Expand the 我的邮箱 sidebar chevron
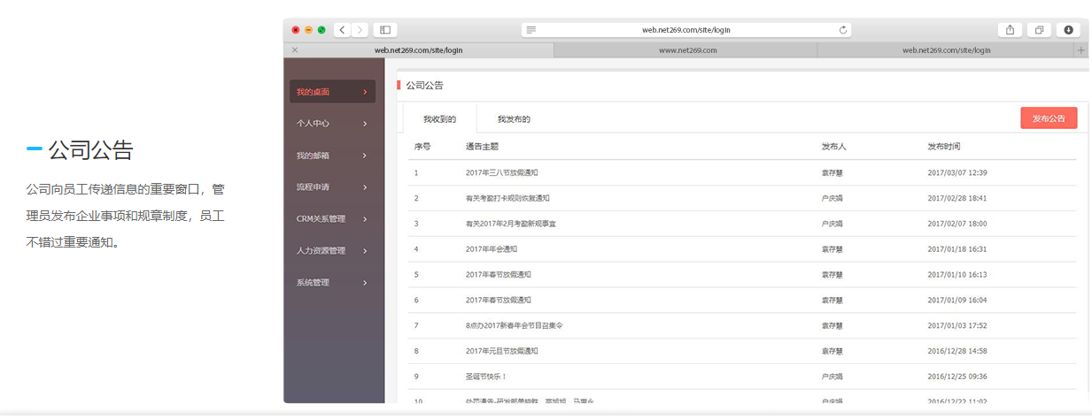 [x=365, y=156]
